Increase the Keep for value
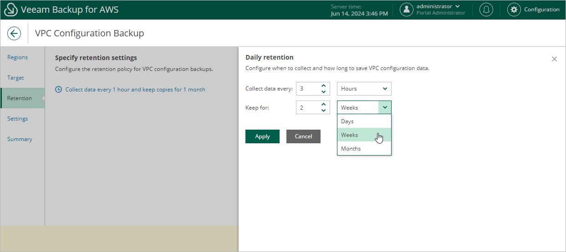Screen dimensions: 566x252 (323, 105)
